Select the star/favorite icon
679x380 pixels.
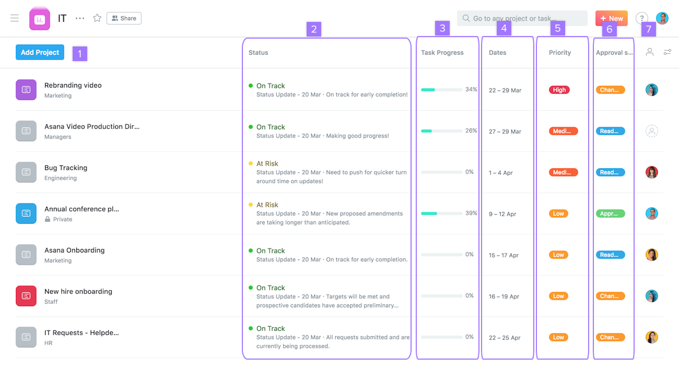(96, 18)
